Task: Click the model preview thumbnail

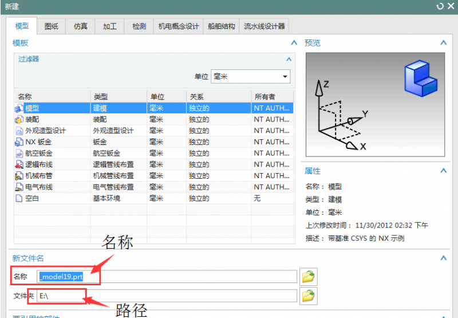Action: pyautogui.click(x=375, y=104)
